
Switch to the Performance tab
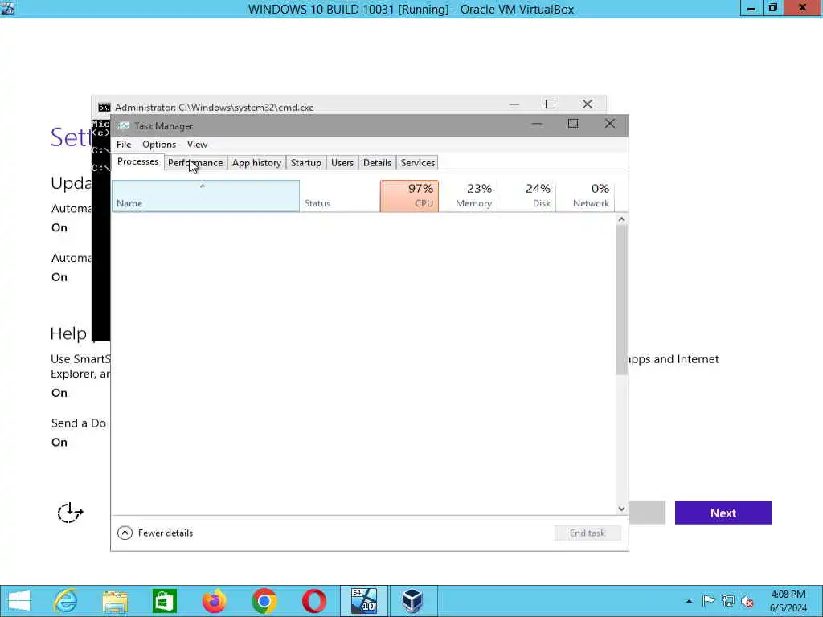195,162
